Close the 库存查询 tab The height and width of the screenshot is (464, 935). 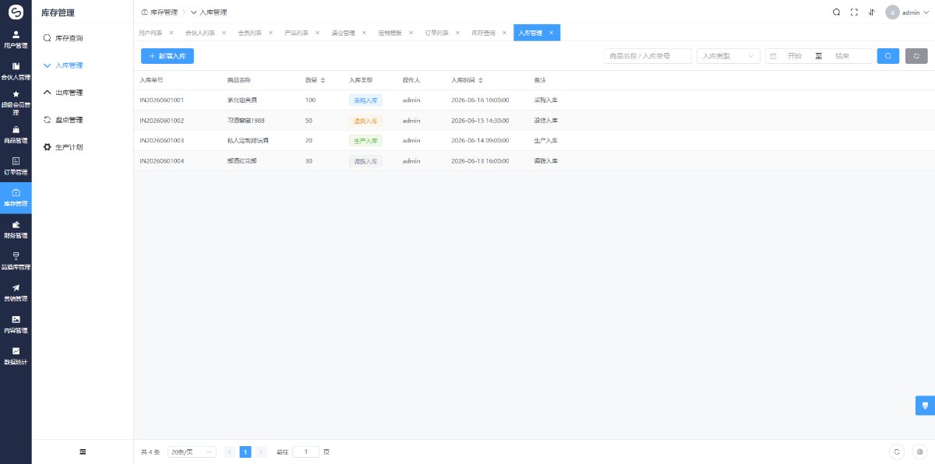[x=504, y=33]
